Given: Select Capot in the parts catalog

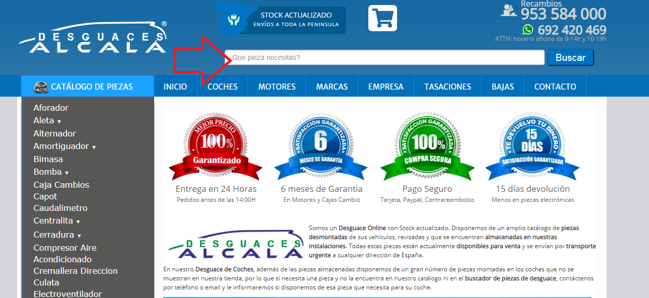Looking at the screenshot, I should pyautogui.click(x=45, y=196).
